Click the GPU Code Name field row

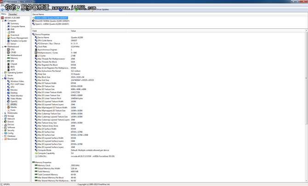point(79,40)
